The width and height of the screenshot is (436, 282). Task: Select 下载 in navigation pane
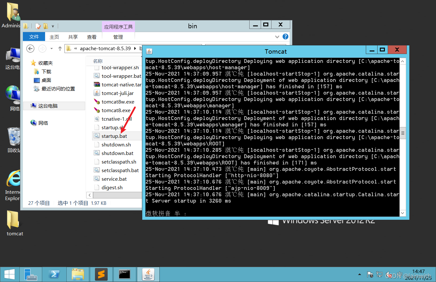click(46, 71)
